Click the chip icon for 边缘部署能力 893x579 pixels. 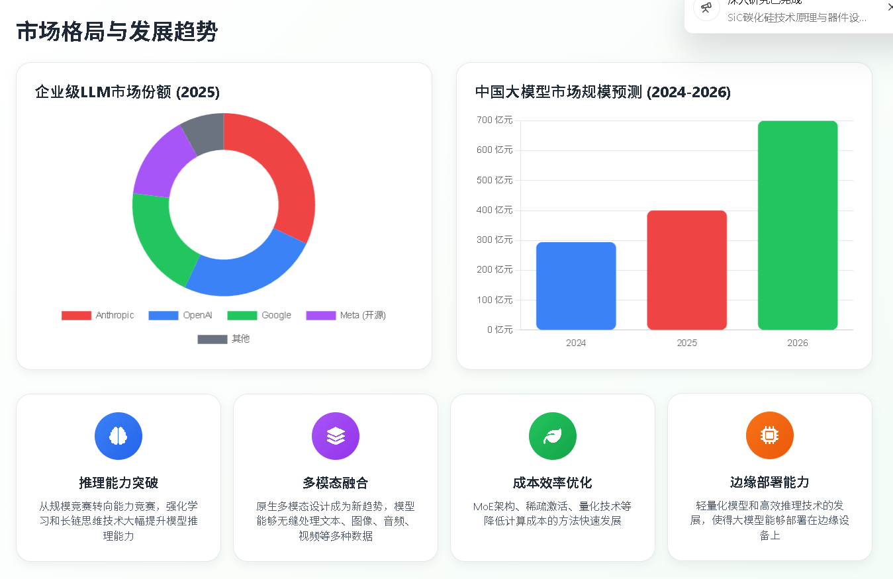point(769,435)
